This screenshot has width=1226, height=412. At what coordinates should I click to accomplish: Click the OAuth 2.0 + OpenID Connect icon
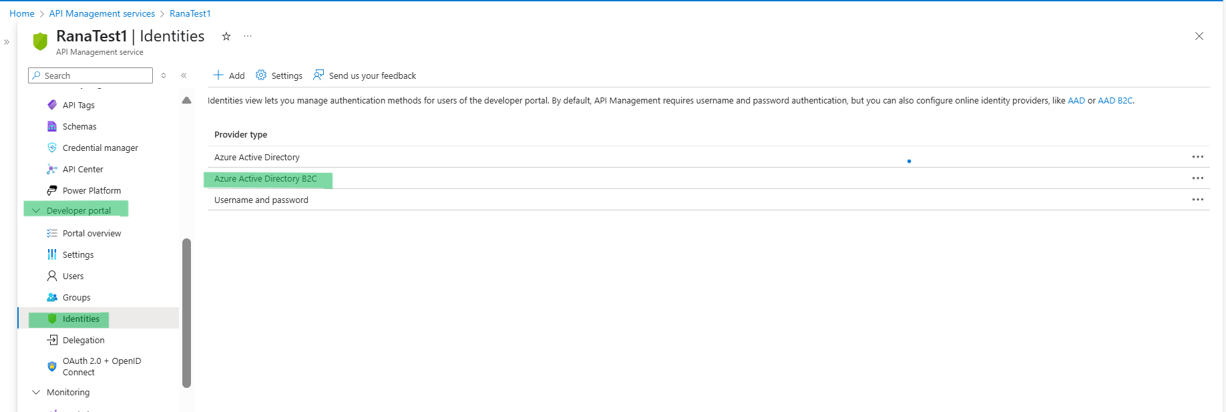(52, 367)
